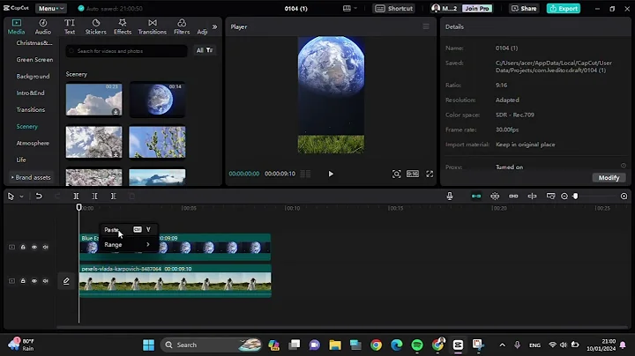The height and width of the screenshot is (356, 635).
Task: Select the Life category
Action: (x=21, y=159)
